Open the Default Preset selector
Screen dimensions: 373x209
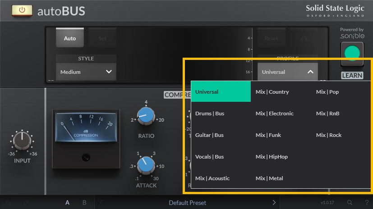[187, 203]
